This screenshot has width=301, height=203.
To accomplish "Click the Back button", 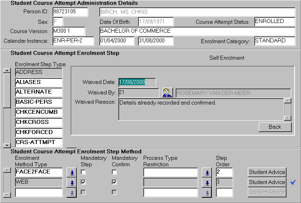I will tap(275, 127).
